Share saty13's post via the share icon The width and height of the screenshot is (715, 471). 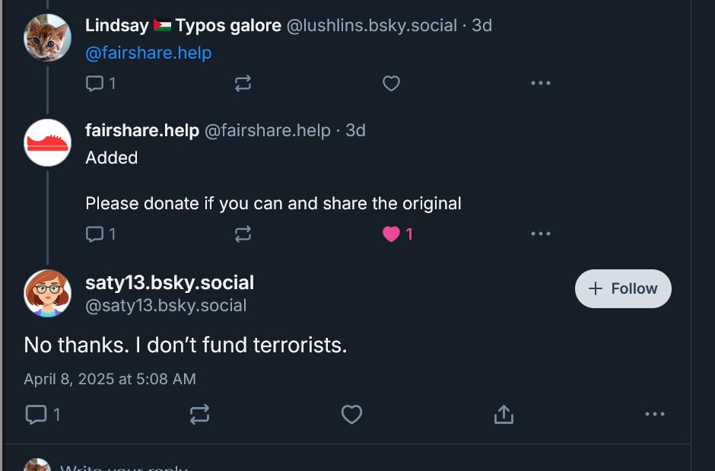click(x=504, y=415)
